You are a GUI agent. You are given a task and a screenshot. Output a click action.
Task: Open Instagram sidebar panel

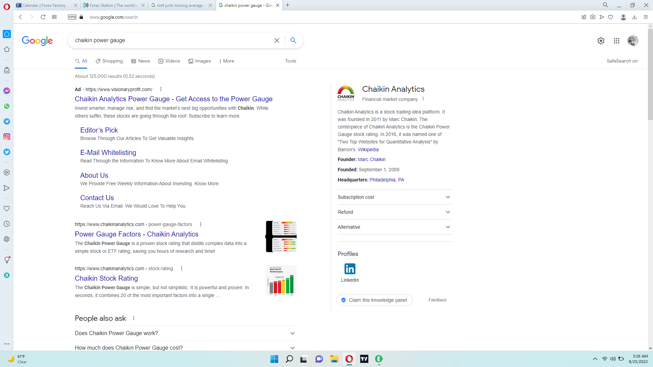(7, 137)
